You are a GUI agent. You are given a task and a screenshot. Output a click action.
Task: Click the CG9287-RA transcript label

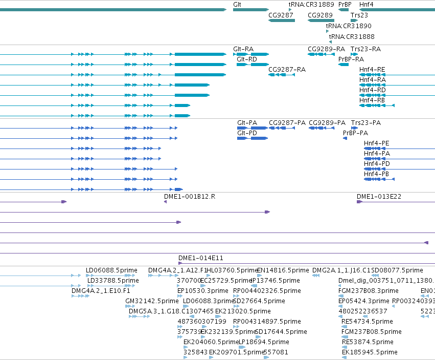[x=287, y=70]
